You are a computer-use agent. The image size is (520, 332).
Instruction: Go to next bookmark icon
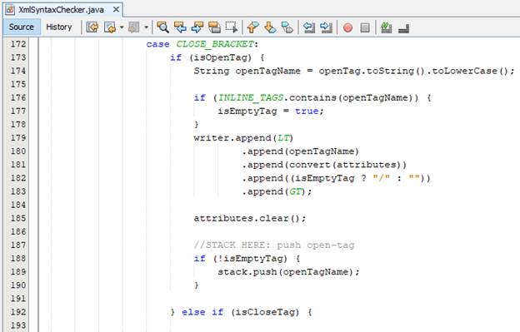pyautogui.click(x=270, y=27)
